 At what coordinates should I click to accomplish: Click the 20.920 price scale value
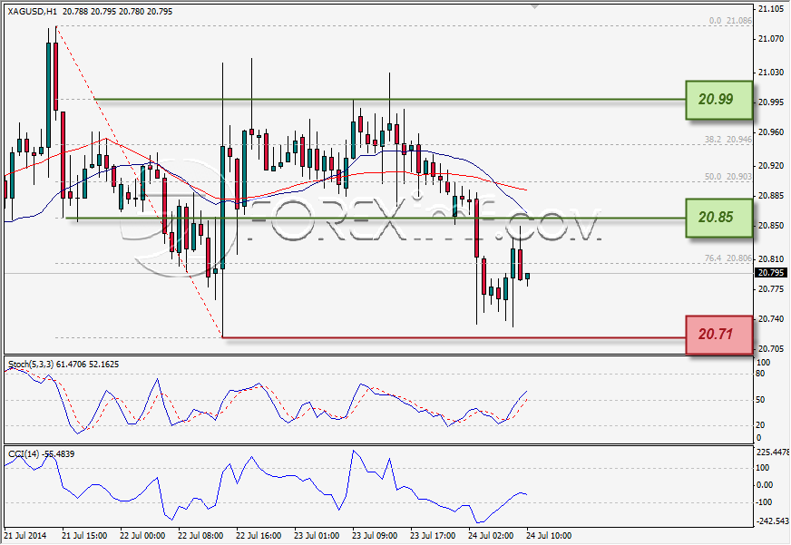[771, 166]
